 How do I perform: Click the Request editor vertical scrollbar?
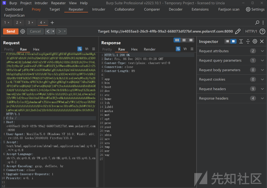tap(97, 168)
